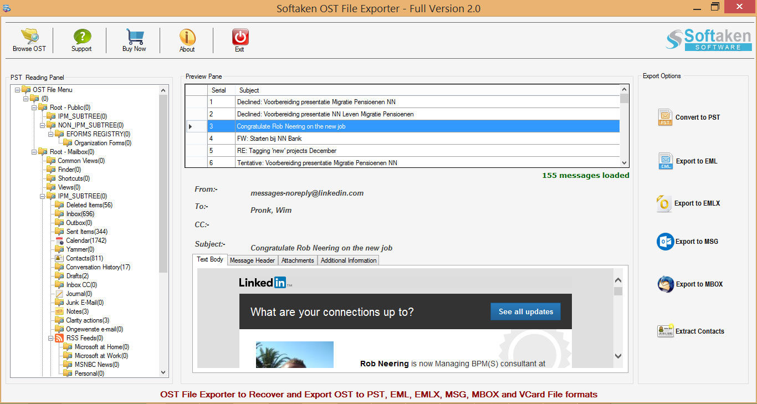This screenshot has height=404, width=757.
Task: Click the folder tree scrollbar up arrow
Action: tap(163, 90)
